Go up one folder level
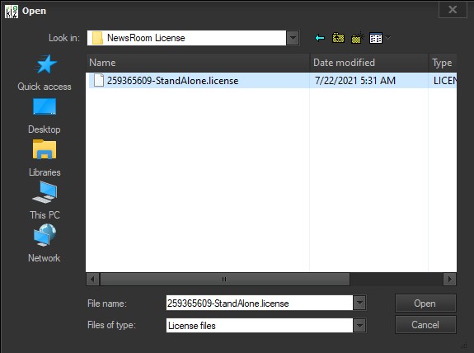The width and height of the screenshot is (474, 353). pyautogui.click(x=338, y=38)
